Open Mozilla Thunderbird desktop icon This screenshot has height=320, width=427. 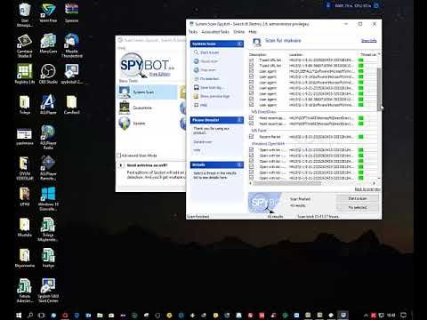coord(71,45)
